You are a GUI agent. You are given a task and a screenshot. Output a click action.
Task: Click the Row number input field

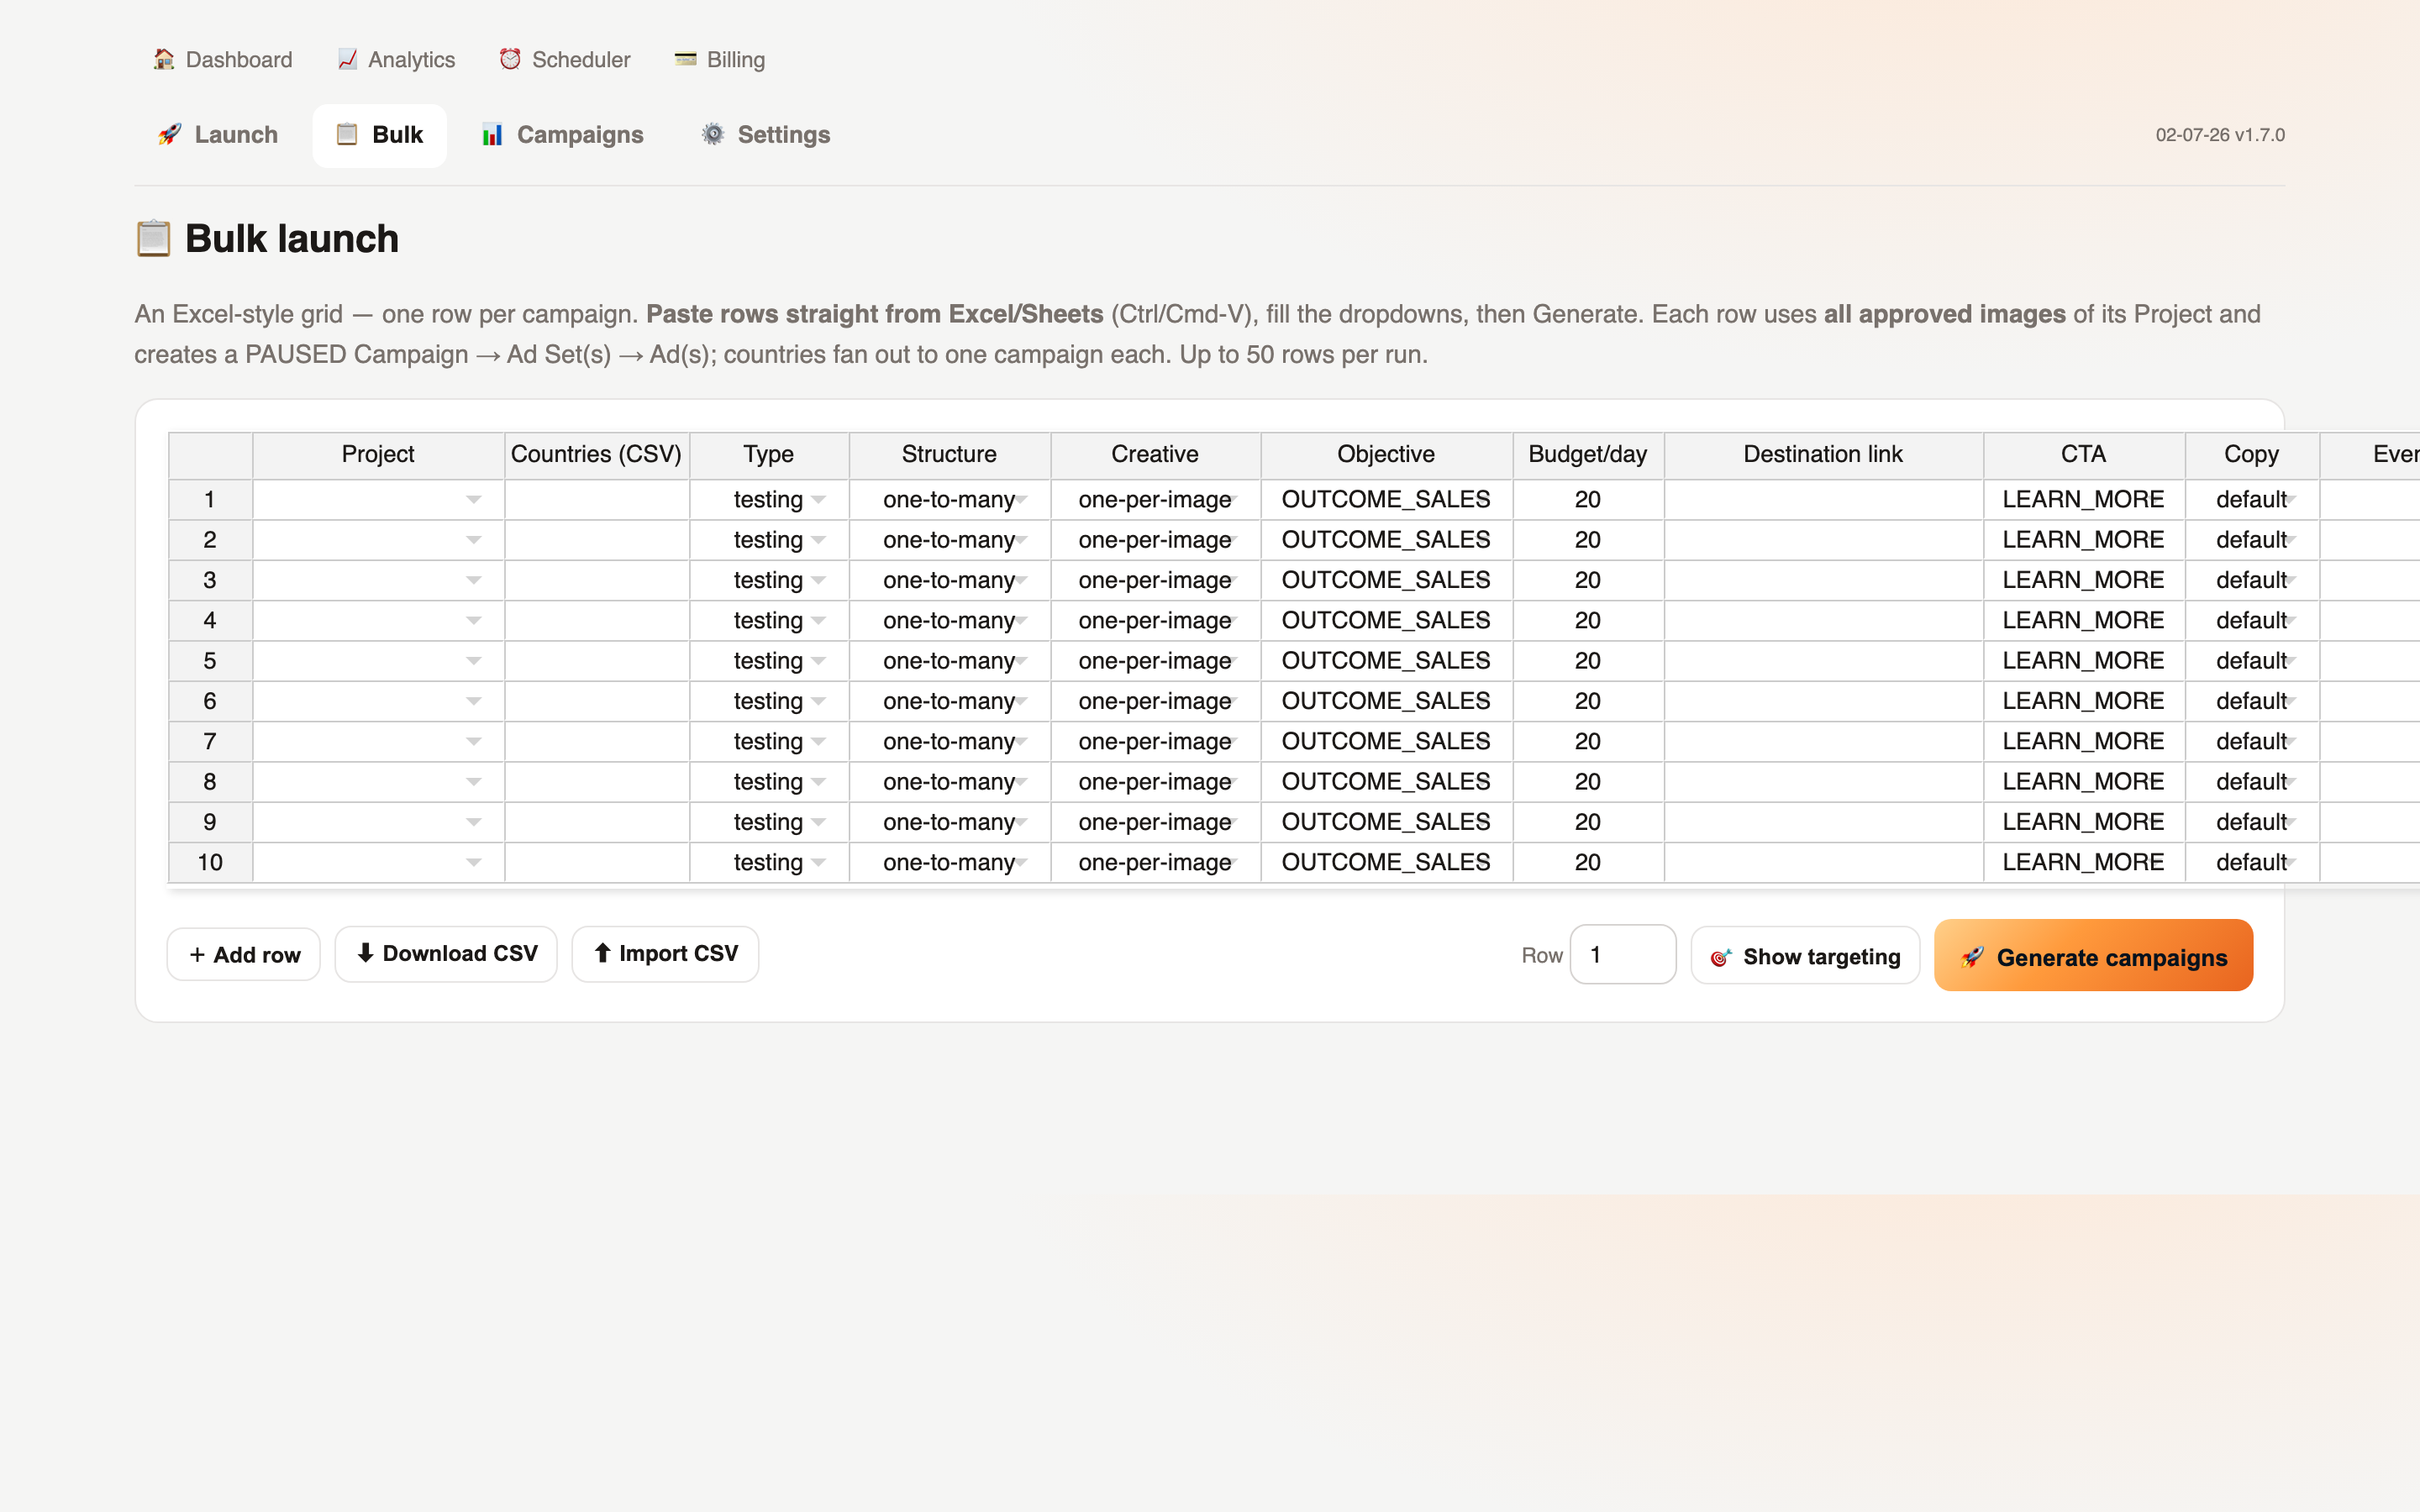coord(1622,955)
